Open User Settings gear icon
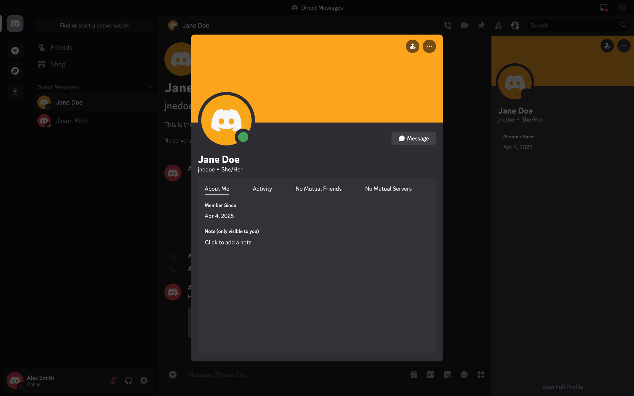The width and height of the screenshot is (634, 396). coord(144,380)
